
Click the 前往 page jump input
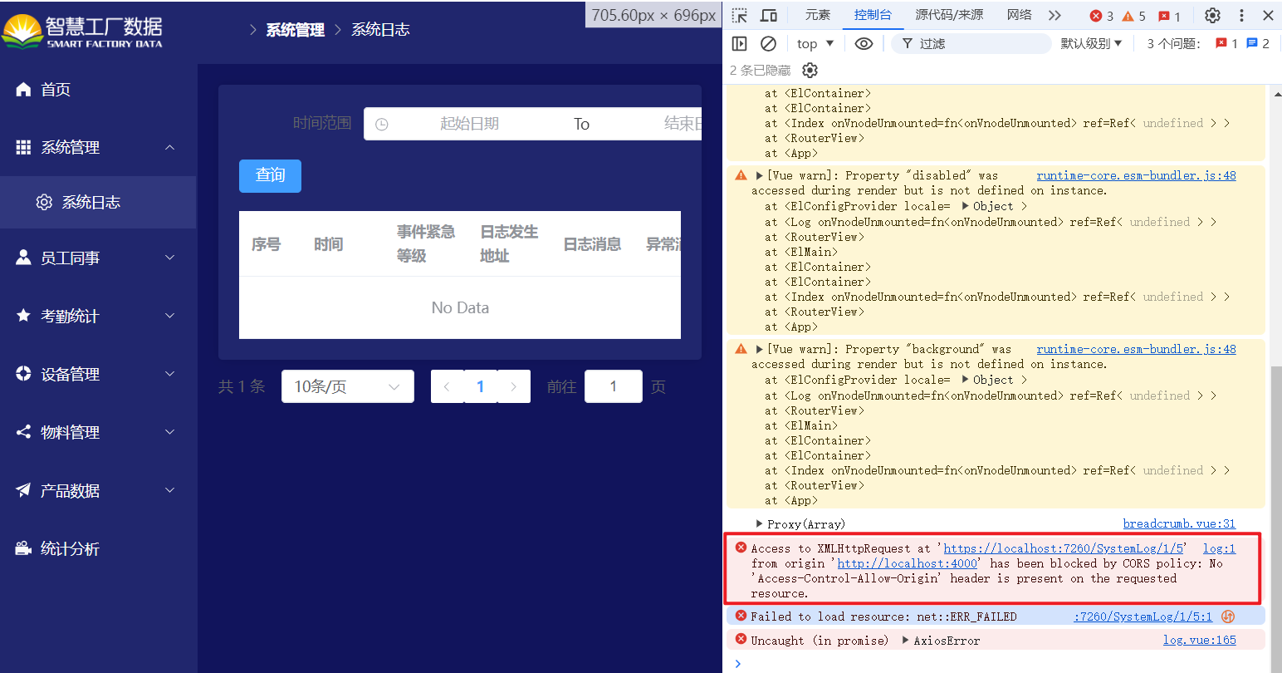(x=614, y=386)
